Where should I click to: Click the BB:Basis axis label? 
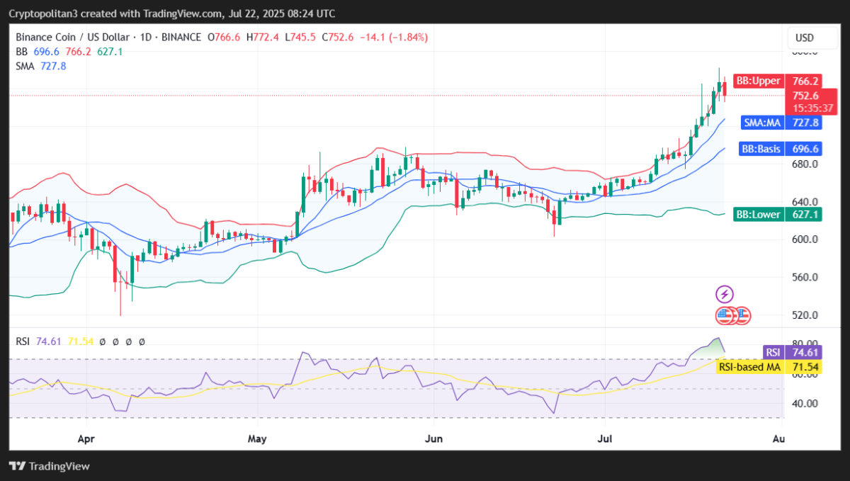click(760, 149)
